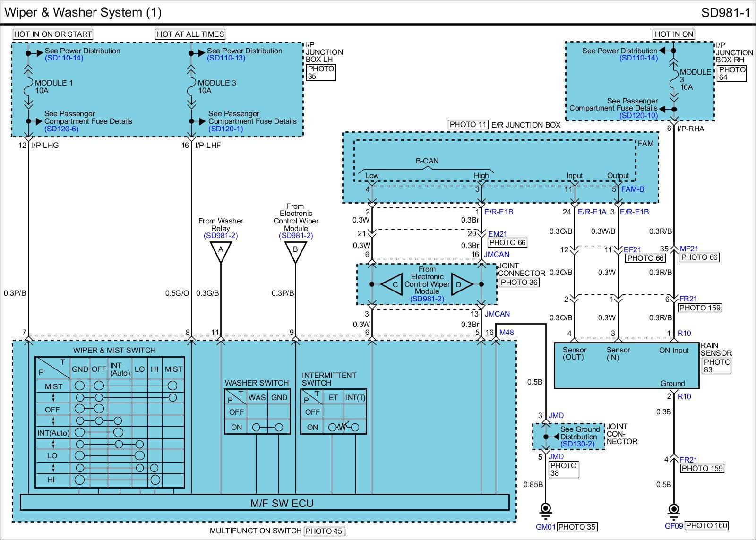Open PHOTO 160 beside GF09 ground
This screenshot has height=540, width=756.
[x=706, y=526]
